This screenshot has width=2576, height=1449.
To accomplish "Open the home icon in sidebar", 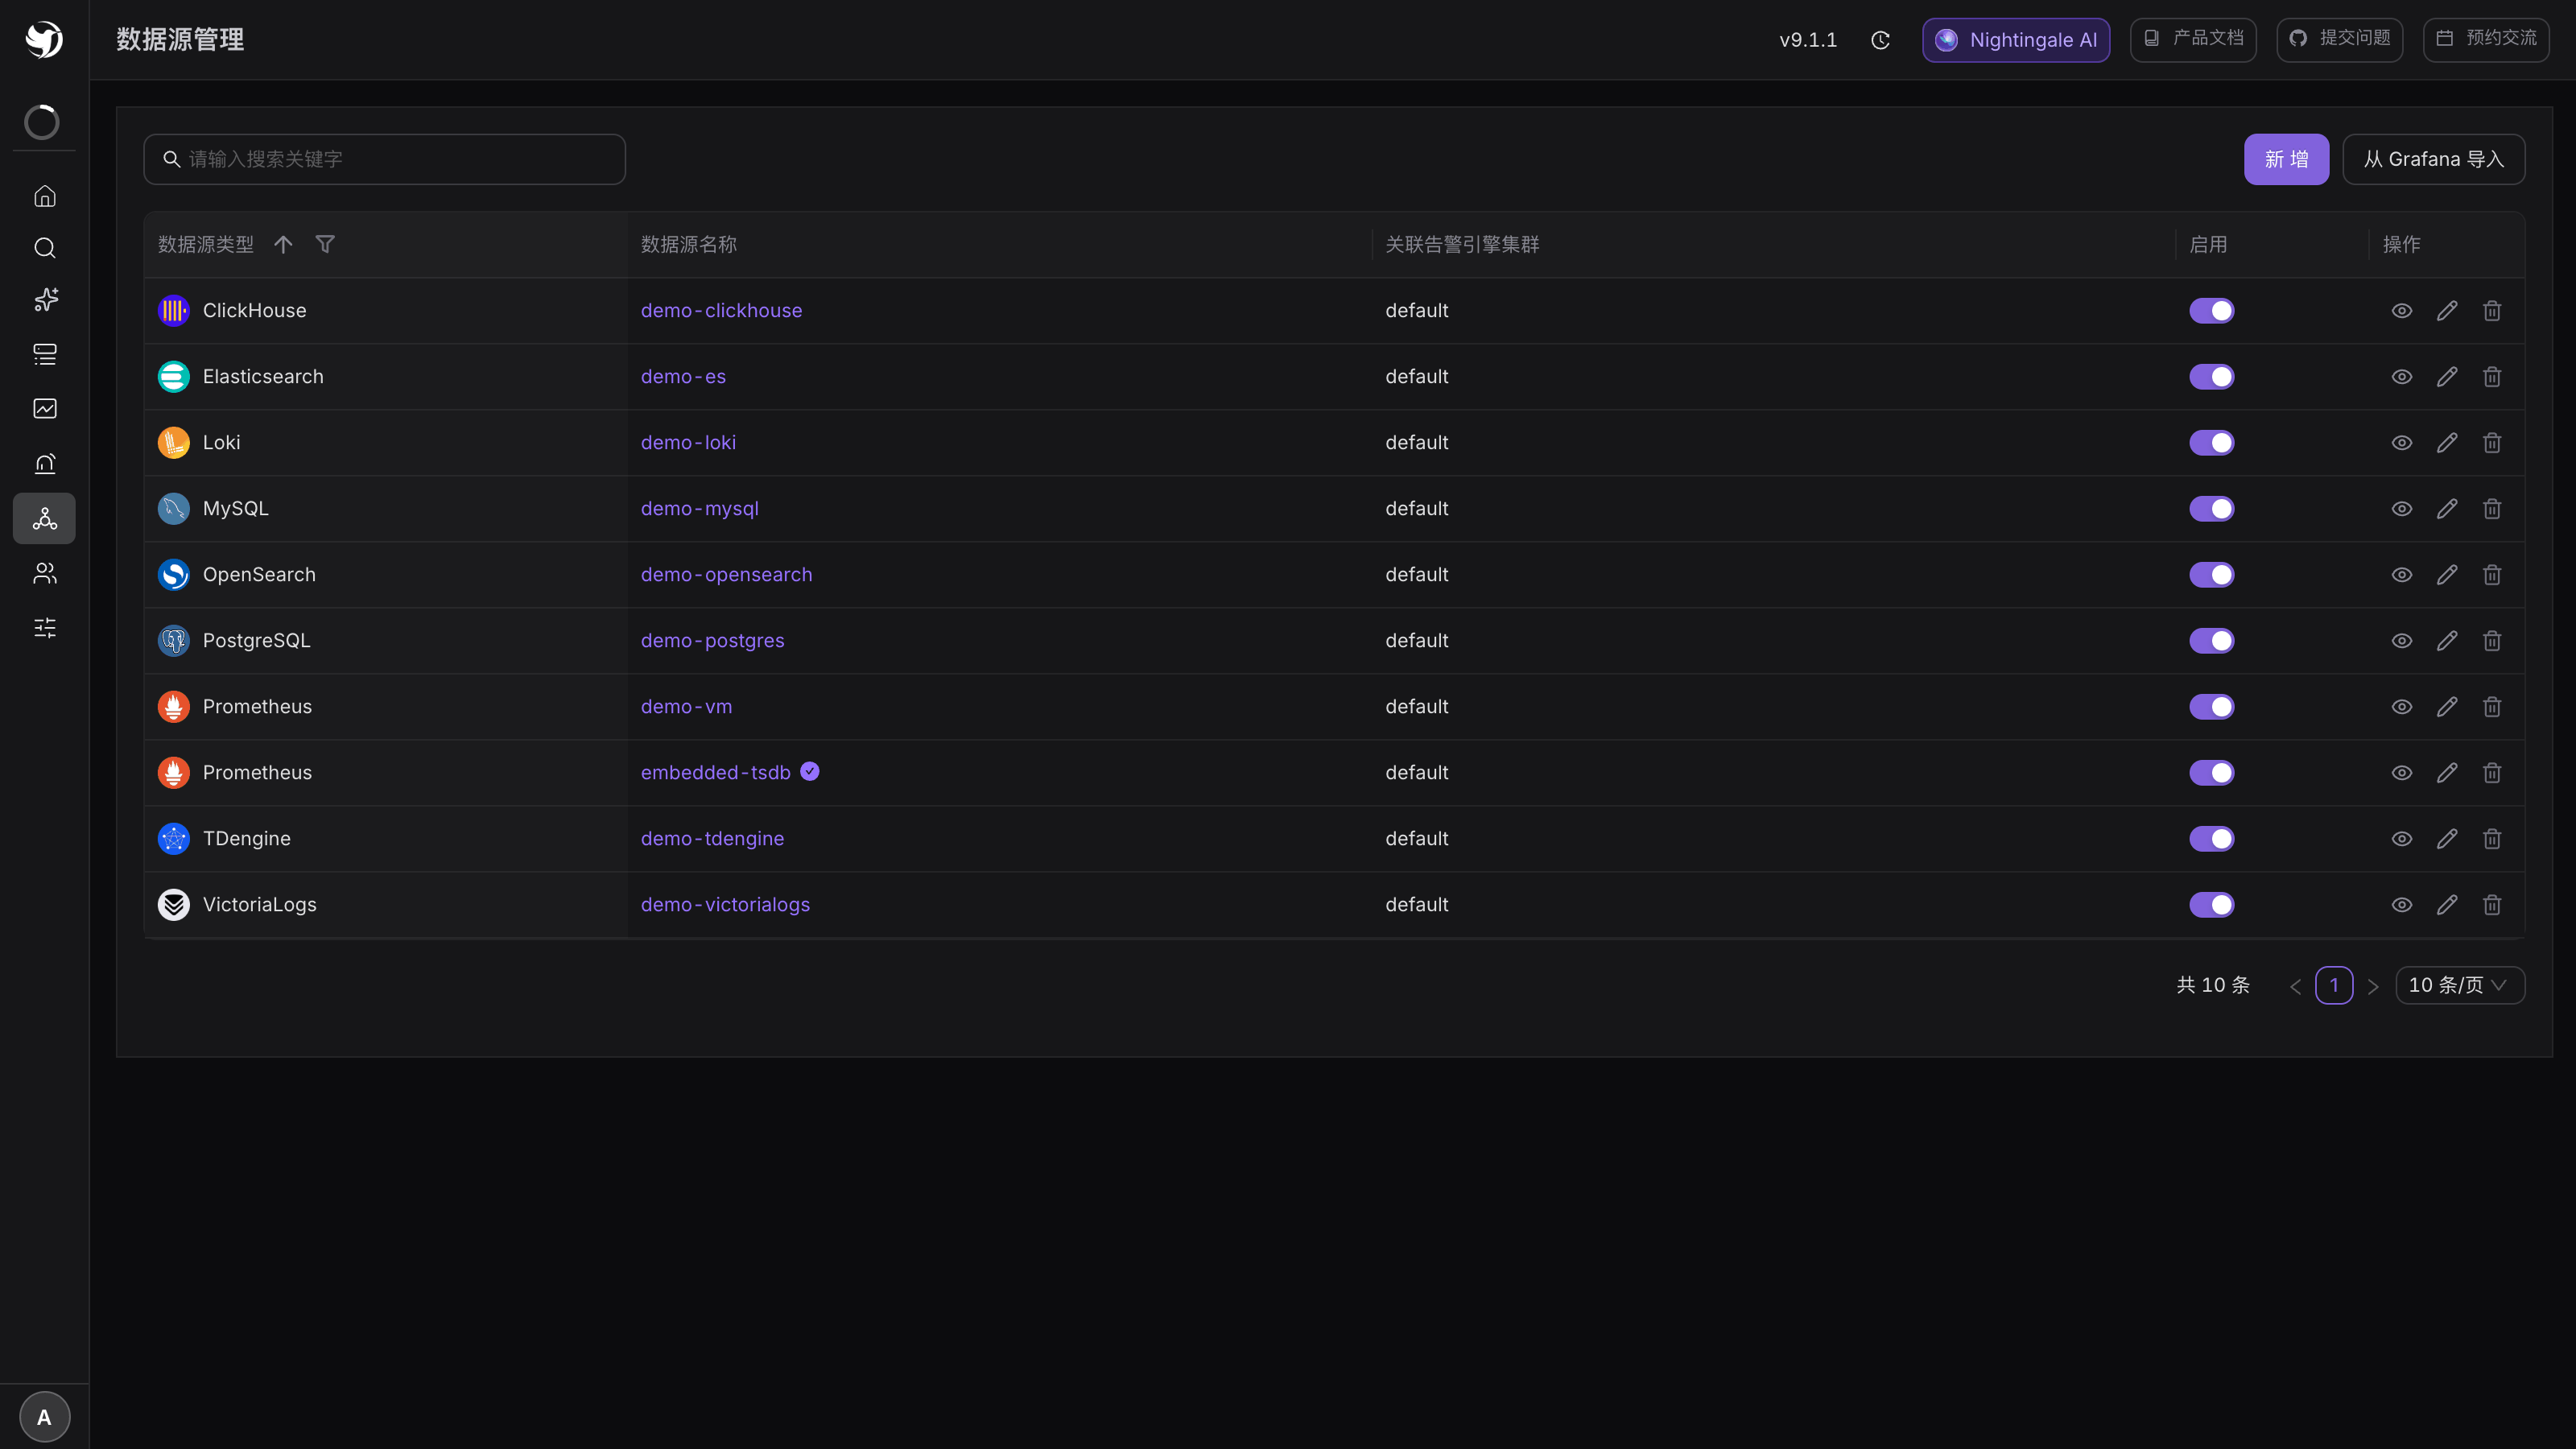I will pos(45,196).
